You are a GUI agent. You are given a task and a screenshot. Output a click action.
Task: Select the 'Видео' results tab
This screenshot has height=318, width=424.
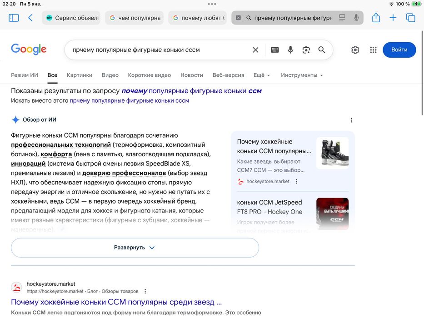110,75
